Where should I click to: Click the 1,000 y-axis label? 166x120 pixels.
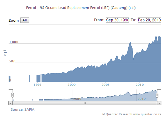pos(14,42)
